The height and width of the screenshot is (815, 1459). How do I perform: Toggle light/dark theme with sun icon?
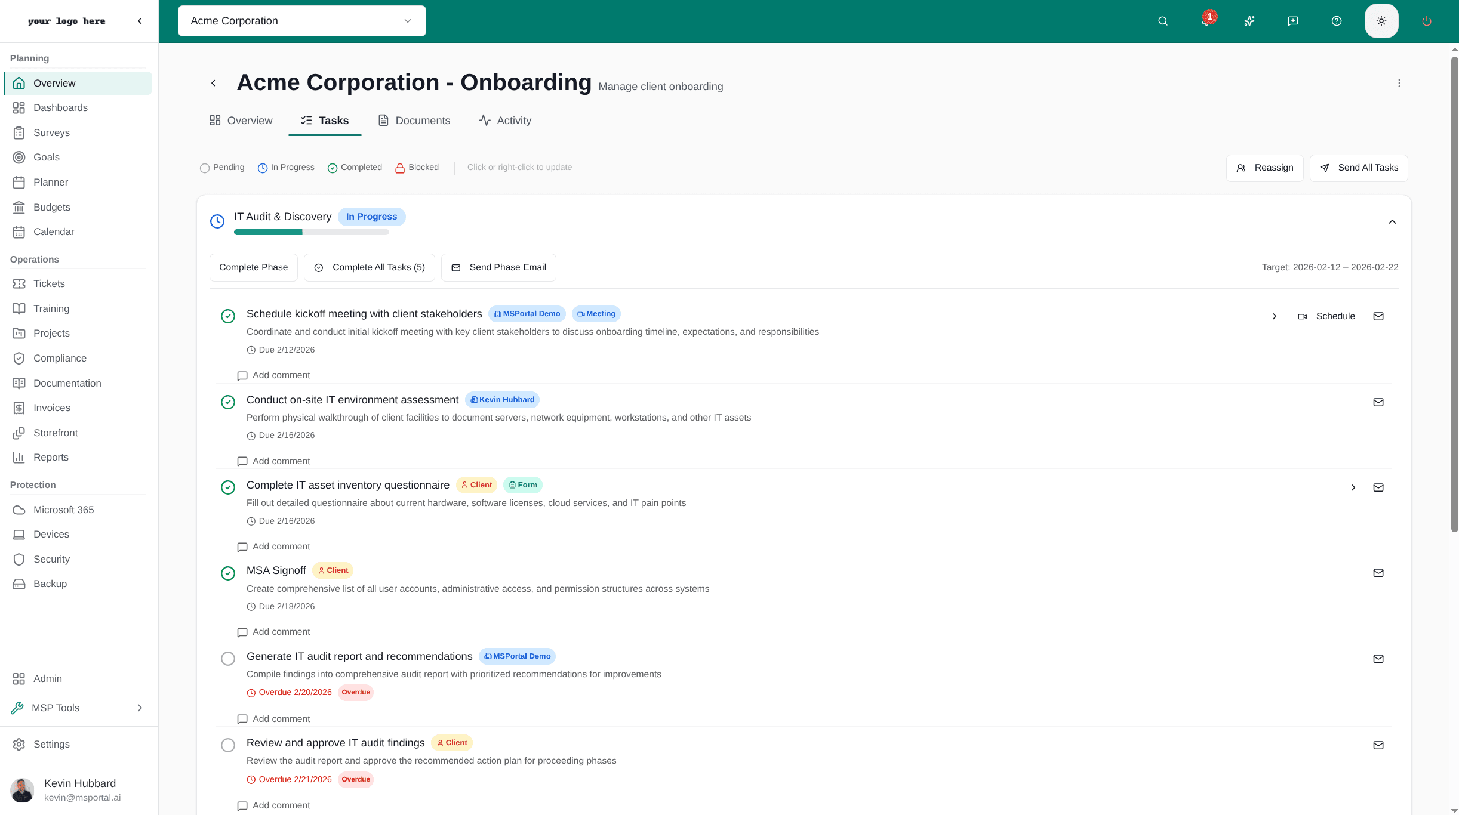pyautogui.click(x=1381, y=21)
